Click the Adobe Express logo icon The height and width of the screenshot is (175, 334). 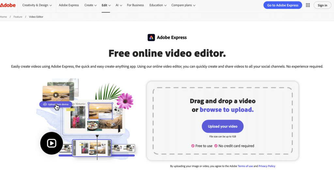coord(151,37)
